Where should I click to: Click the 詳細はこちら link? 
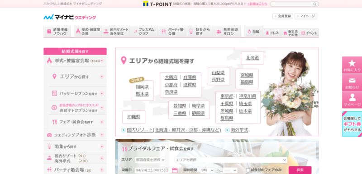(257, 4)
